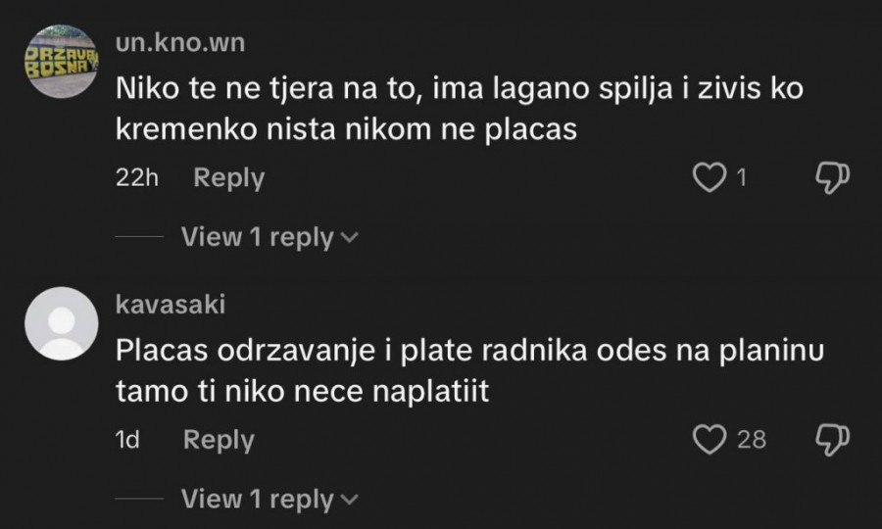This screenshot has width=882, height=529.
Task: Go to the kavasaki username profile
Action: point(171,305)
